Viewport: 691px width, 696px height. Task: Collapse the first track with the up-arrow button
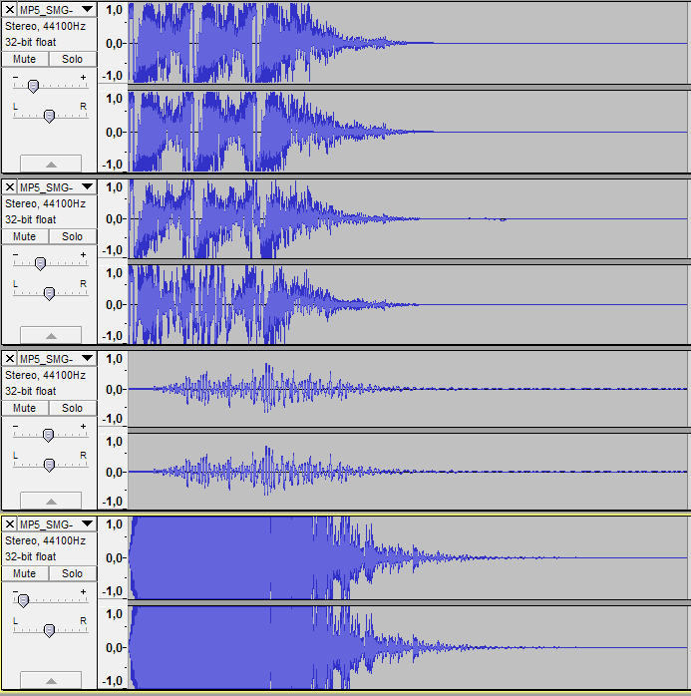point(50,164)
